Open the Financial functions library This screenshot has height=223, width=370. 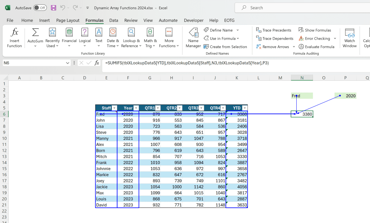[x=69, y=38]
